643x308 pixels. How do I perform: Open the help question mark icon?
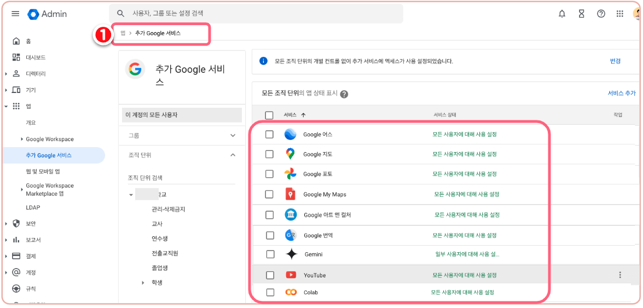point(601,14)
